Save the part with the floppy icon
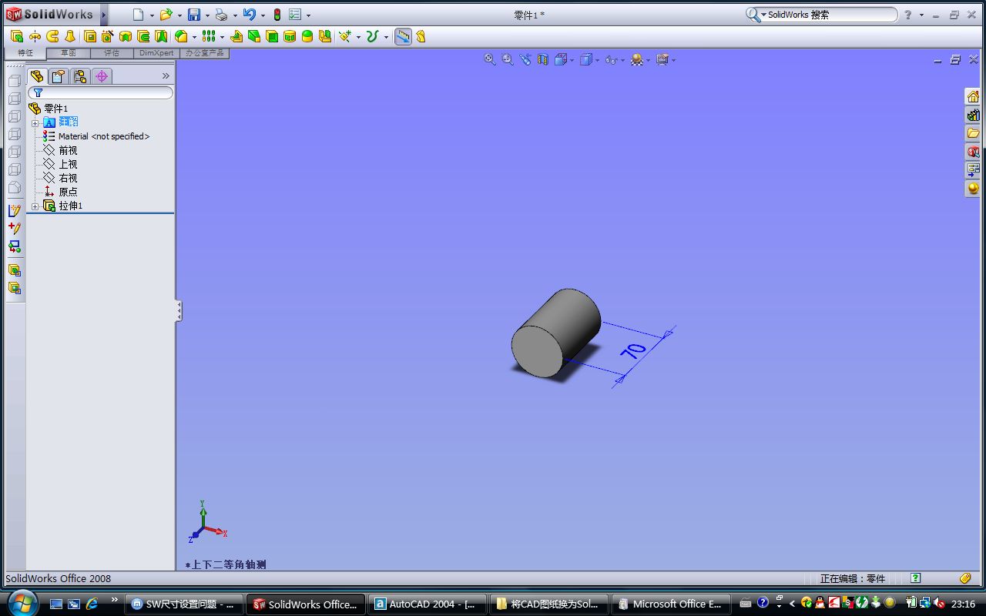 (x=194, y=15)
